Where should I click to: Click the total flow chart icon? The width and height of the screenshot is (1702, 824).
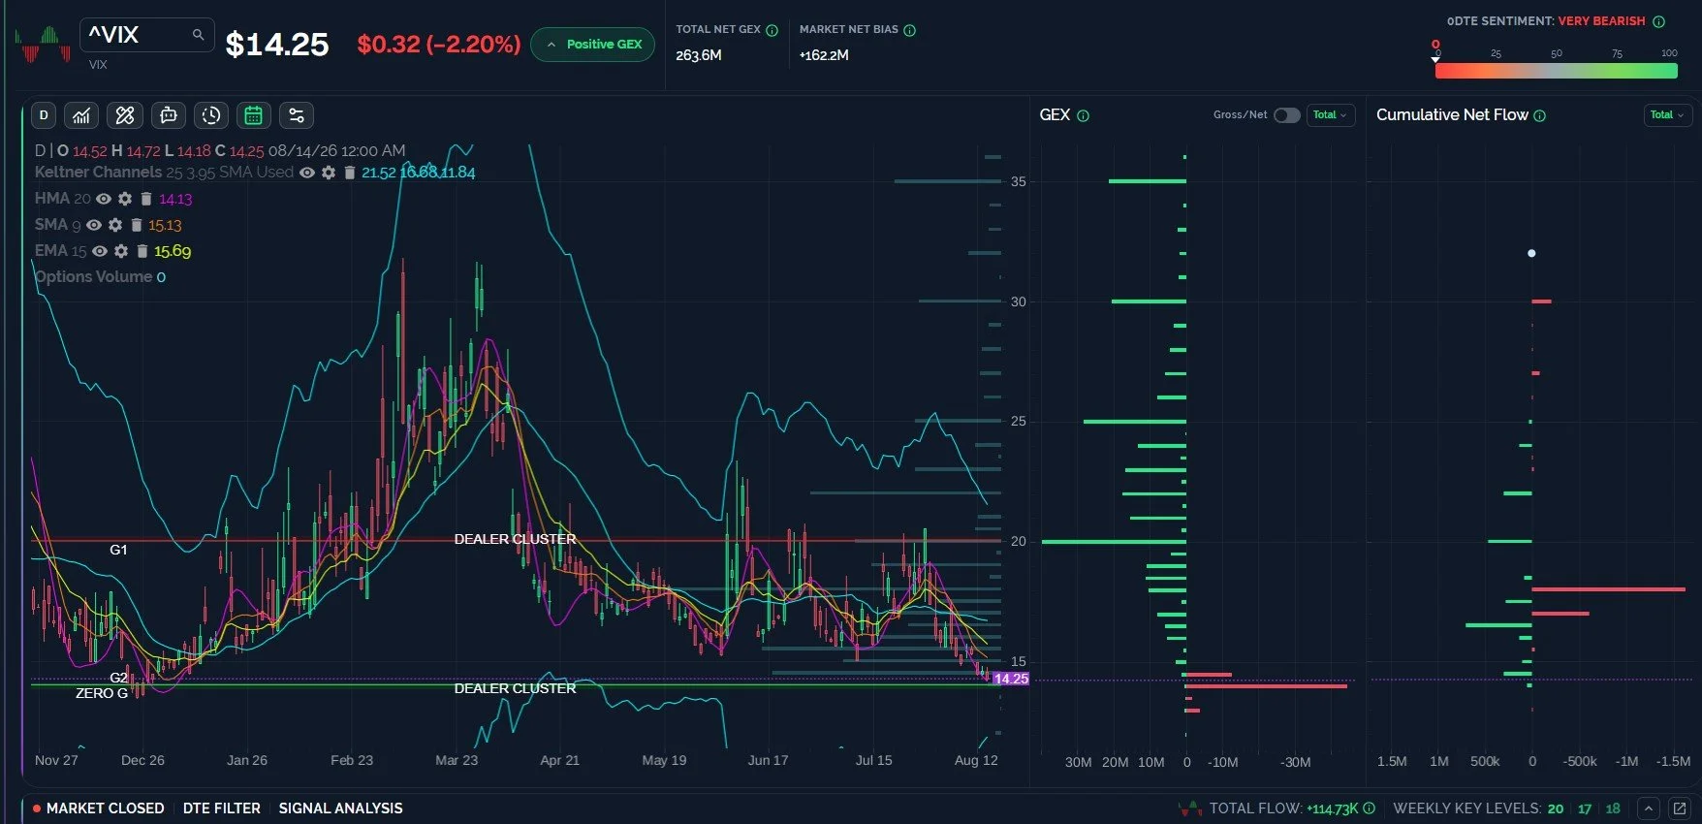click(x=1189, y=808)
